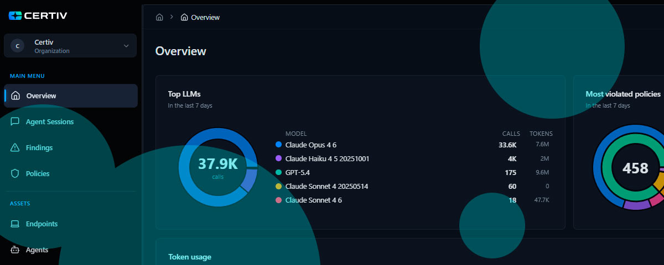
Task: Click the Certiv logo in the sidebar
Action: click(x=38, y=15)
